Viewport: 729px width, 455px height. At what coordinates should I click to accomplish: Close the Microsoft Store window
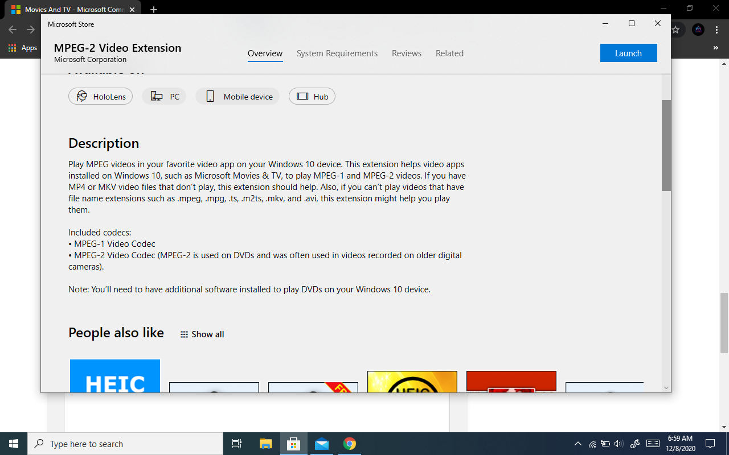pos(658,23)
